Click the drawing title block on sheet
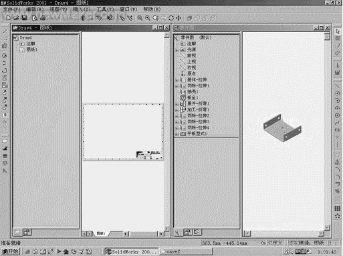The height and width of the screenshot is (256, 343). click(x=149, y=155)
